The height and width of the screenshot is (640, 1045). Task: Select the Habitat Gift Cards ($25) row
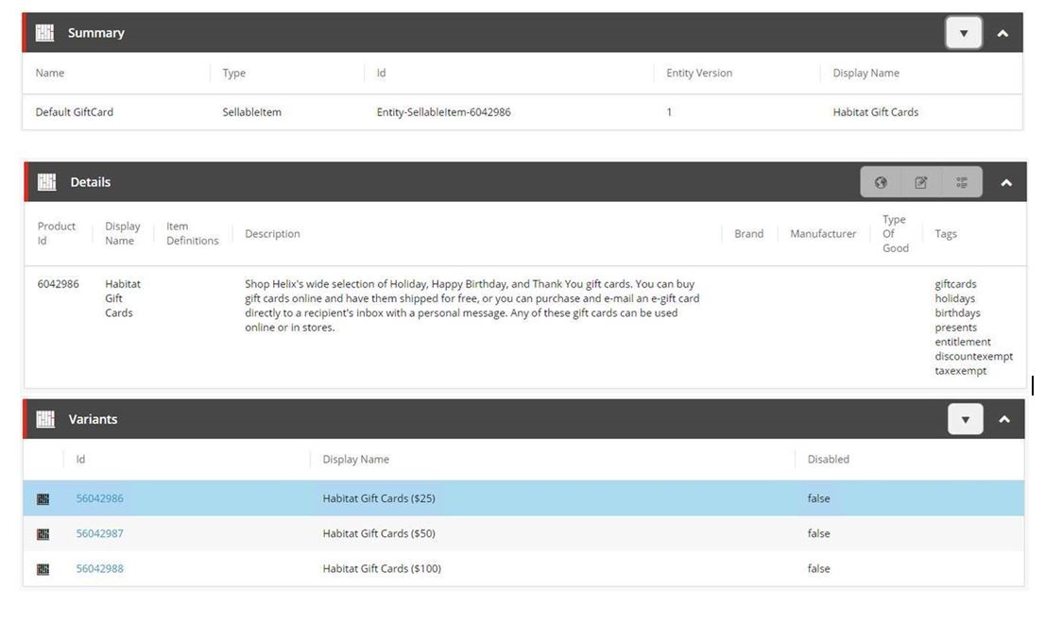pyautogui.click(x=523, y=498)
